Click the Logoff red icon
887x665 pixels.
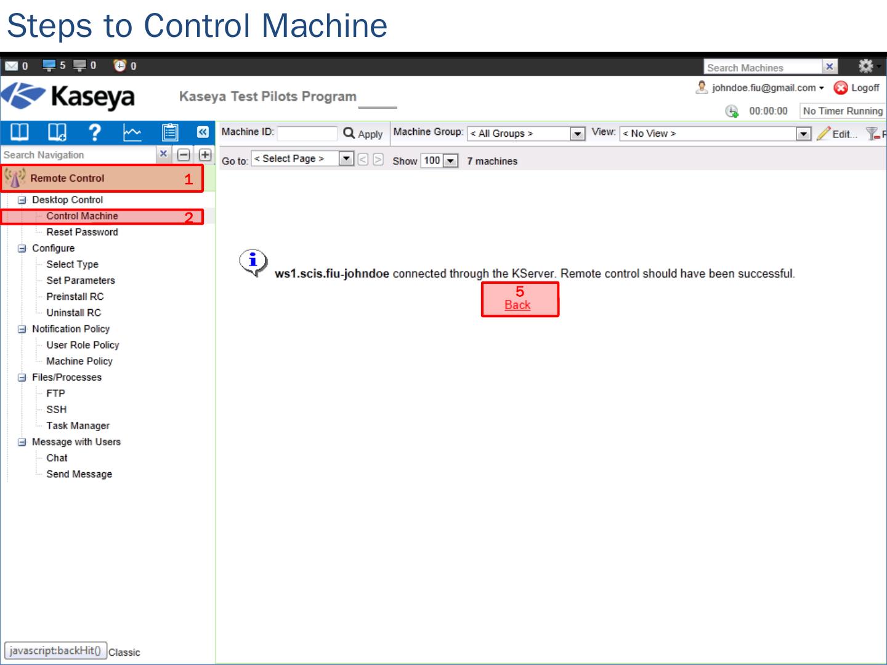tap(840, 88)
